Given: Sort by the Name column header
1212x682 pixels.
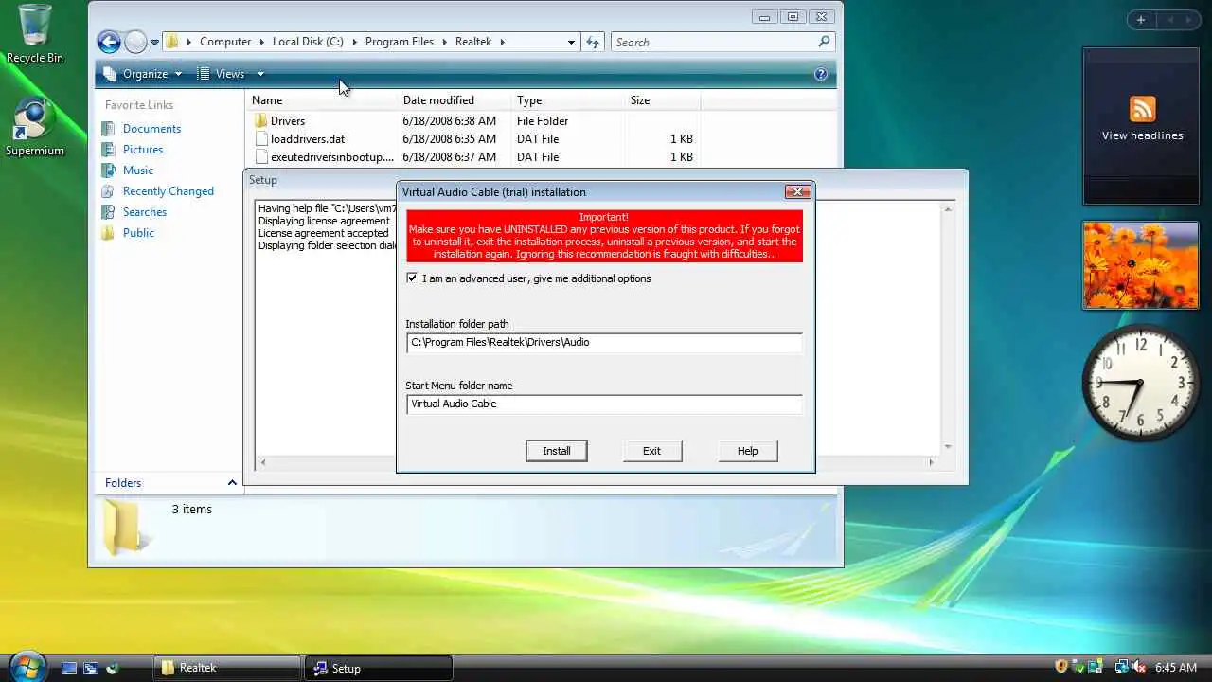Looking at the screenshot, I should [322, 100].
